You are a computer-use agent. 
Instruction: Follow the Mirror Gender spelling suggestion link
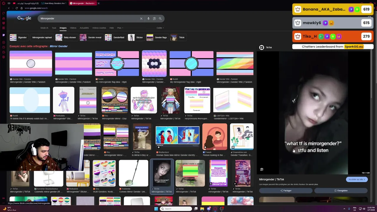pos(59,46)
